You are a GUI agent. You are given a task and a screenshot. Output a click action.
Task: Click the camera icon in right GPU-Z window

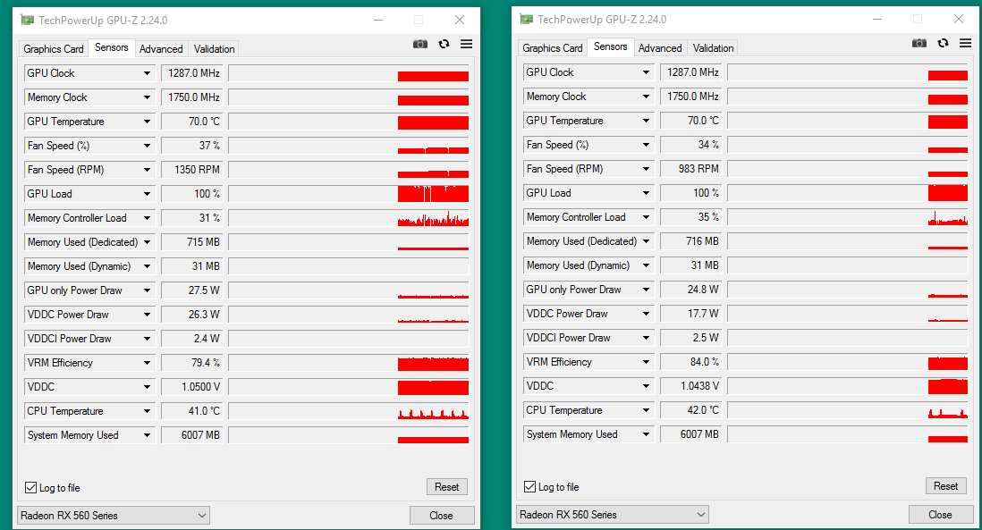[919, 44]
